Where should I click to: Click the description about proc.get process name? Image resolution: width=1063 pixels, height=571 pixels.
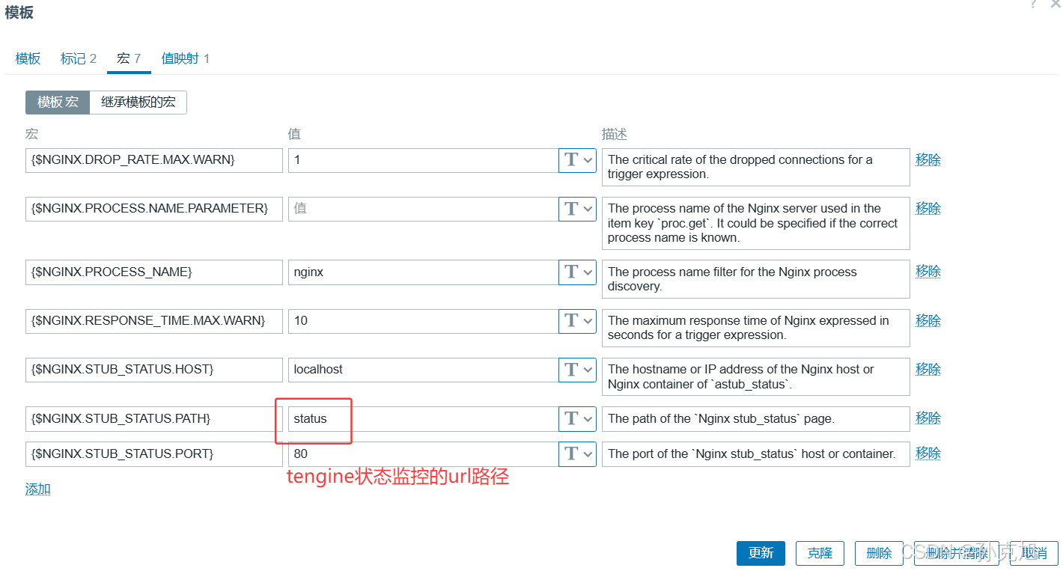(756, 223)
